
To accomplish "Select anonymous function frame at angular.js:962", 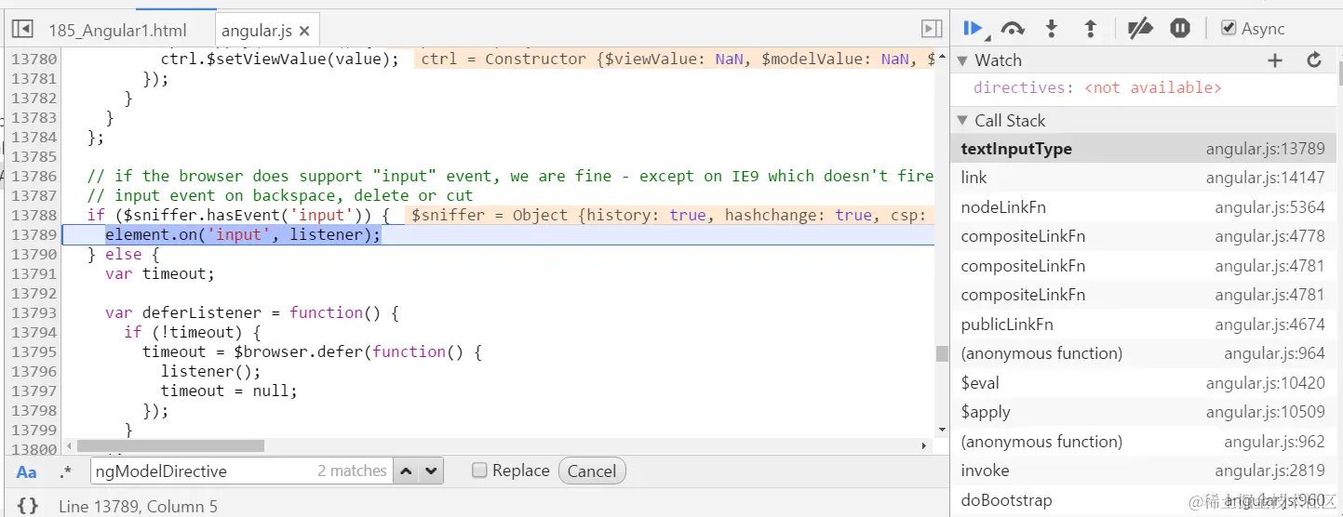I will click(1143, 442).
